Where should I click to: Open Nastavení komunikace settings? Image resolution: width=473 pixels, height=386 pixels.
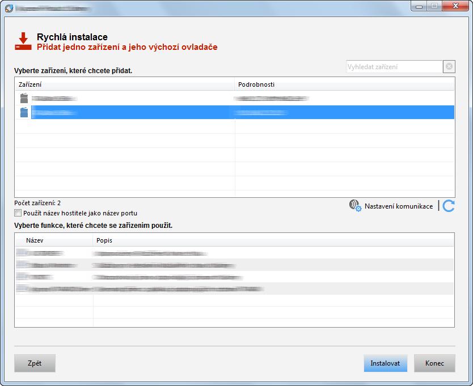point(399,206)
